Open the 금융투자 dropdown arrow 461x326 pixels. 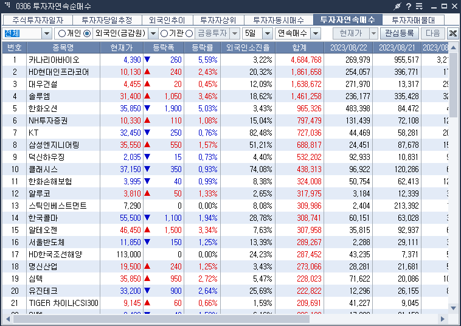[x=235, y=33]
